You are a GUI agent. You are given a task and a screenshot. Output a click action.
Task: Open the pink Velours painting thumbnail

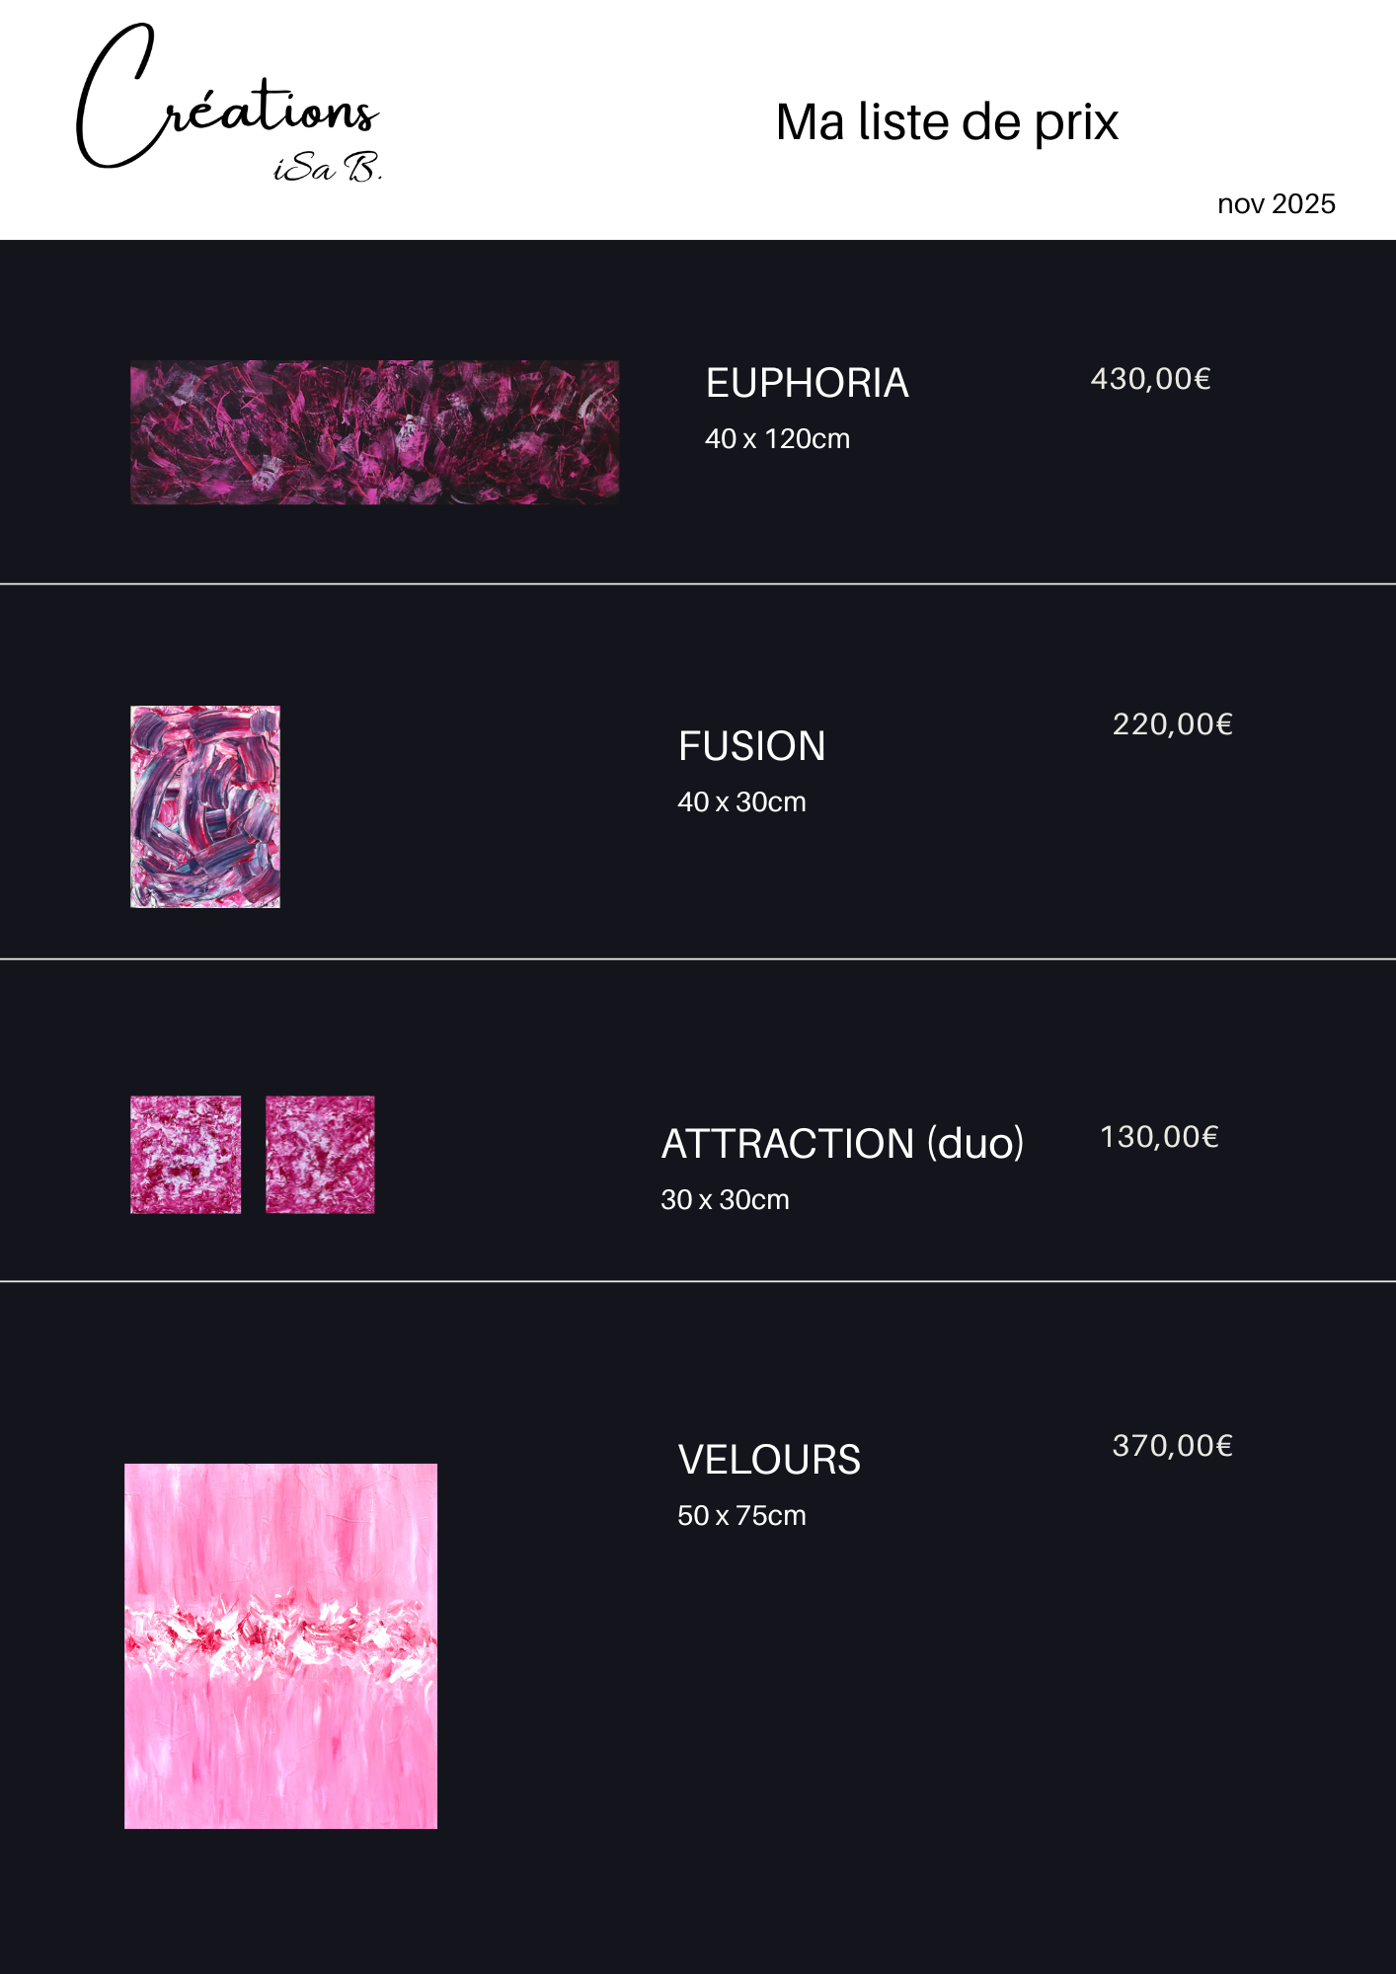[x=280, y=1645]
